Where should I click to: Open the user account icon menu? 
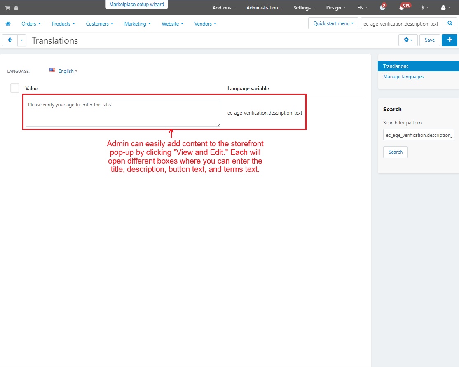pos(445,8)
